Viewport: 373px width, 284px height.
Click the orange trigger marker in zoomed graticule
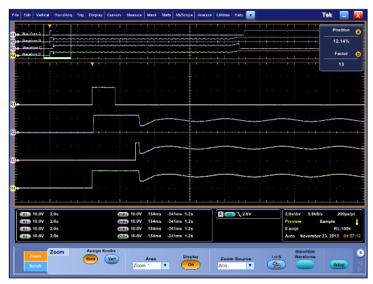(92, 65)
